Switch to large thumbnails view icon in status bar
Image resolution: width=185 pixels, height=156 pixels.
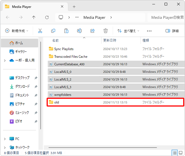[181, 153]
